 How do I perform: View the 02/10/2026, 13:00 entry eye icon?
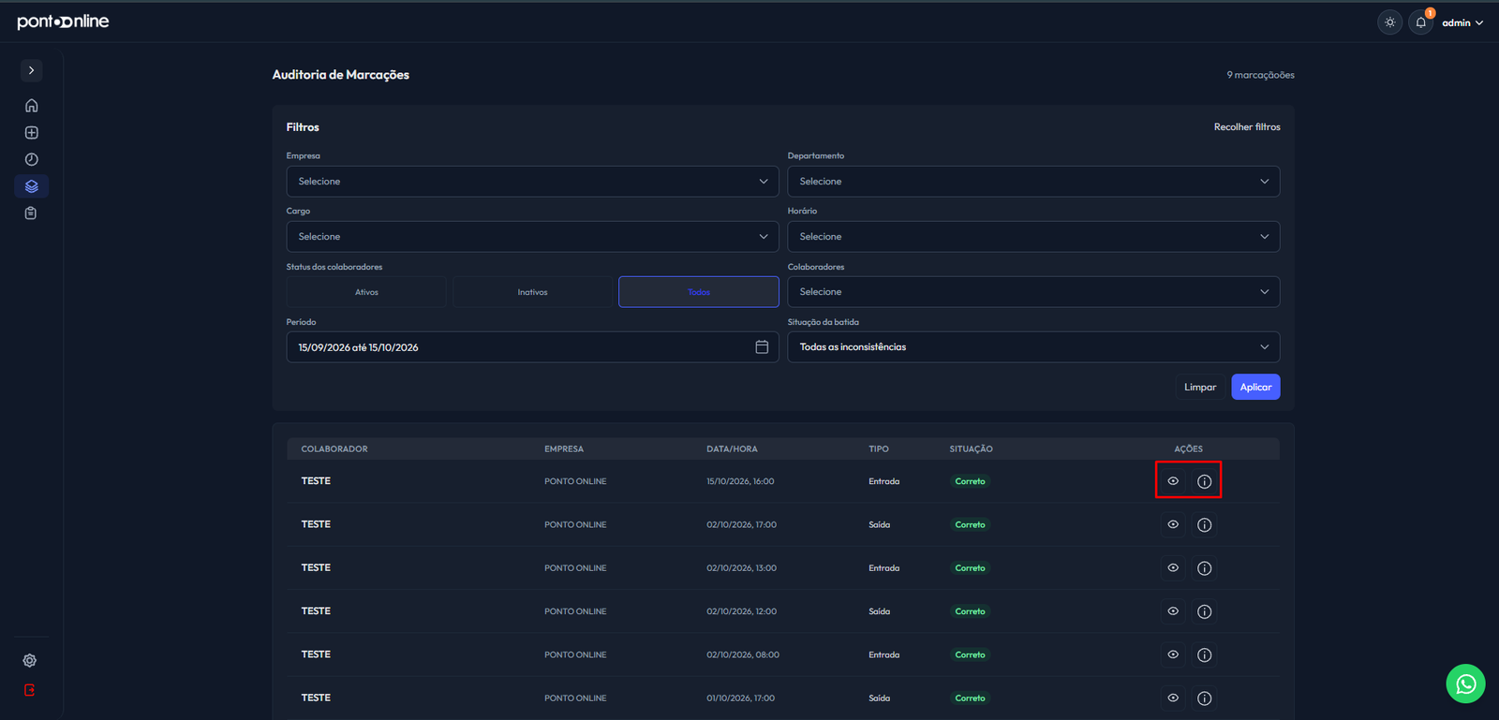tap(1173, 568)
